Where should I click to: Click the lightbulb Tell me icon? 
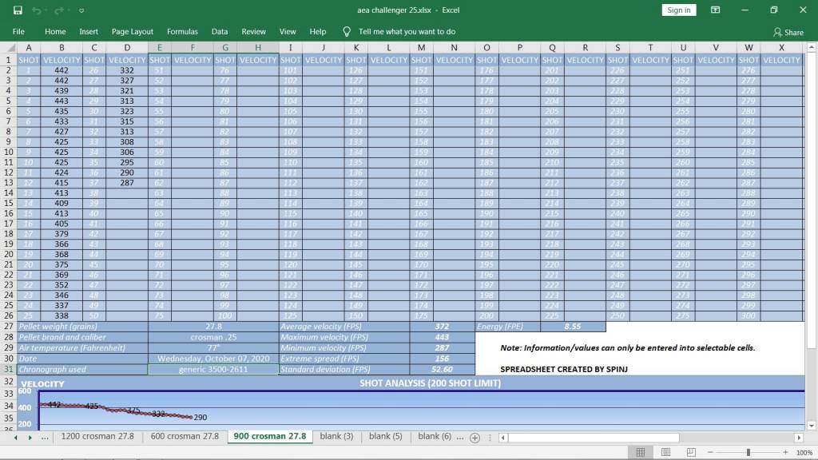347,32
